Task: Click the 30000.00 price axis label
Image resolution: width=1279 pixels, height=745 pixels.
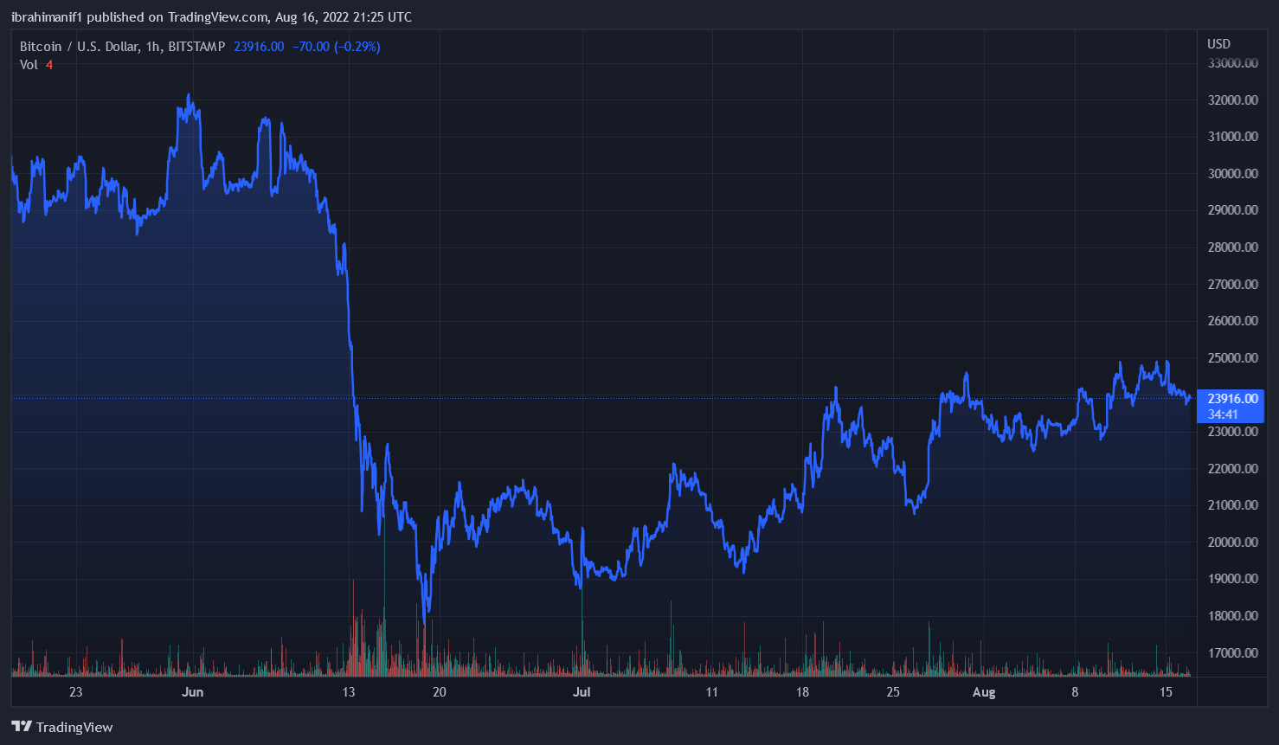Action: click(1232, 174)
